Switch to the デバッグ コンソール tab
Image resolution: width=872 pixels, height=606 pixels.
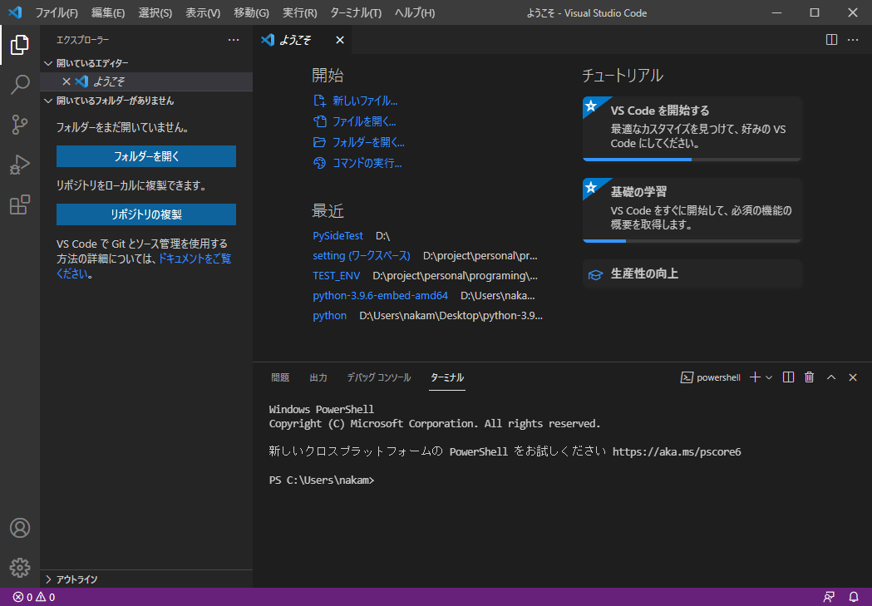(379, 377)
